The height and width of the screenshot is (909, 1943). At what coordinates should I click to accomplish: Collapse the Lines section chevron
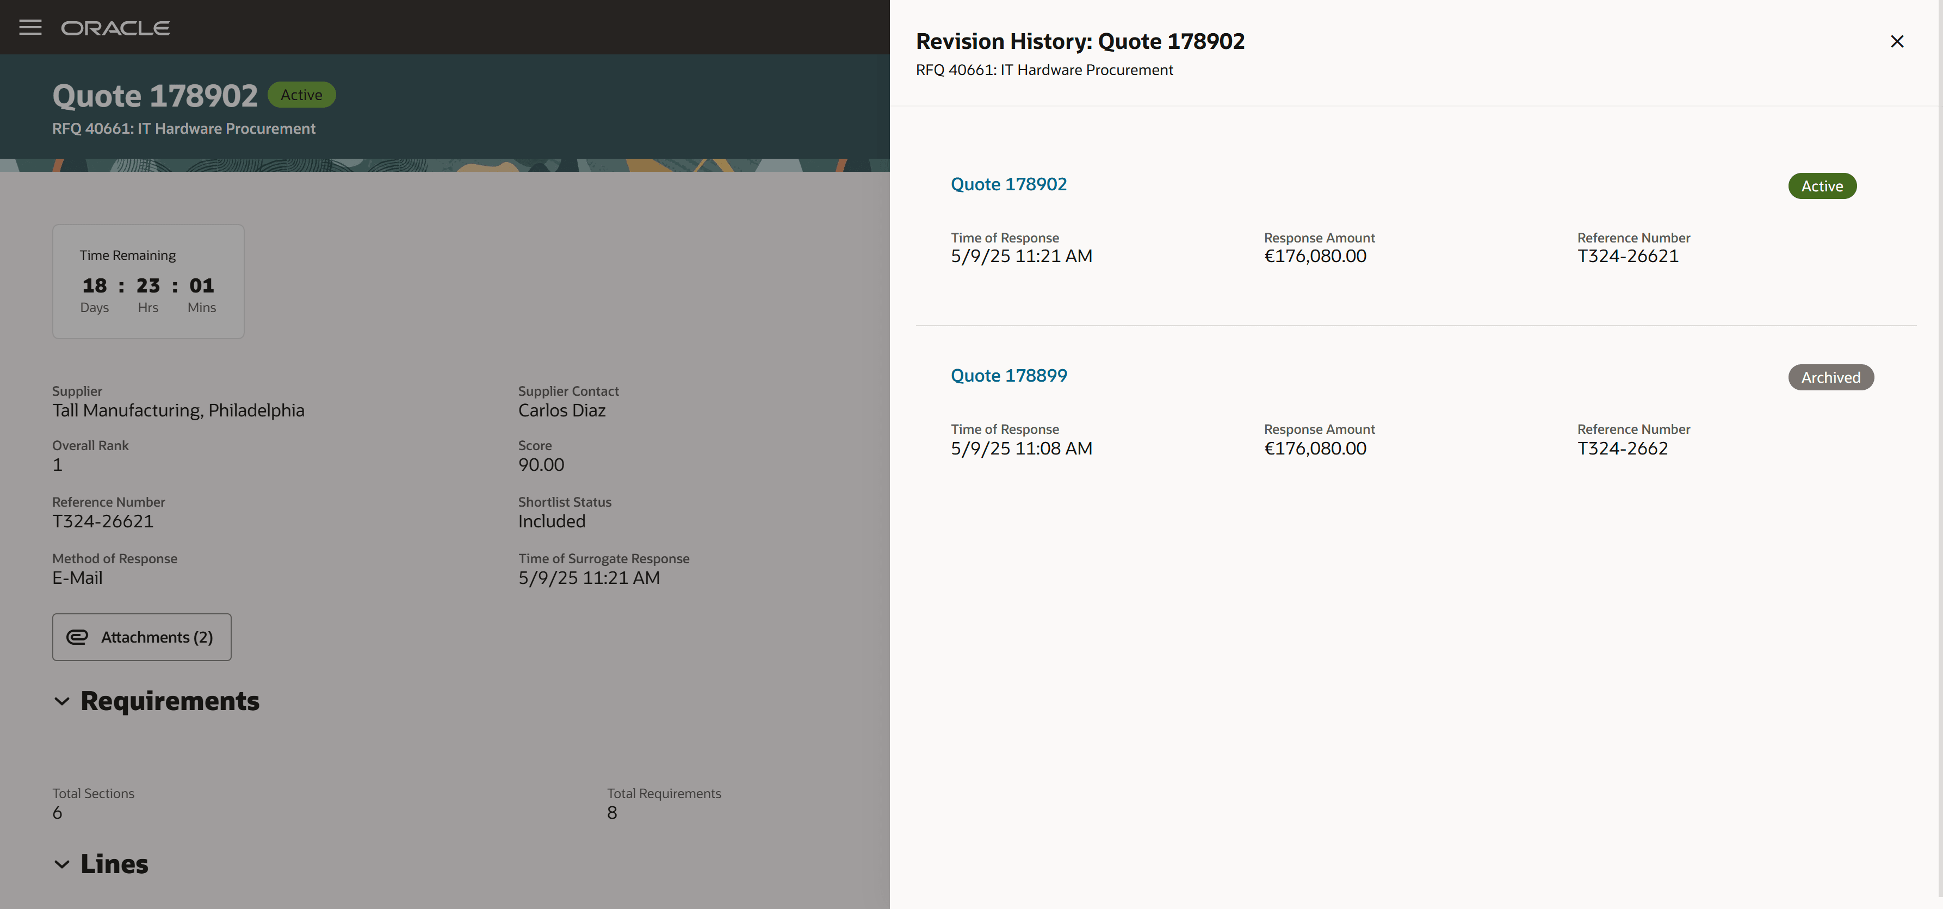(x=62, y=864)
